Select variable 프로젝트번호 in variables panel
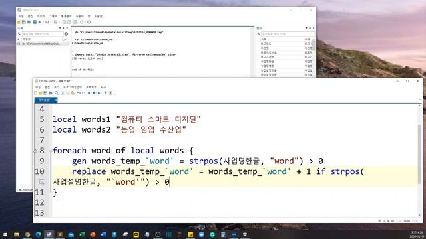This screenshot has height=239, width=426. coord(268,52)
